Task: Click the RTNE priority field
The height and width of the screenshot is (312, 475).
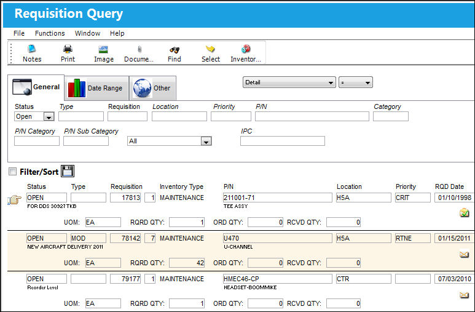Action: [412, 238]
